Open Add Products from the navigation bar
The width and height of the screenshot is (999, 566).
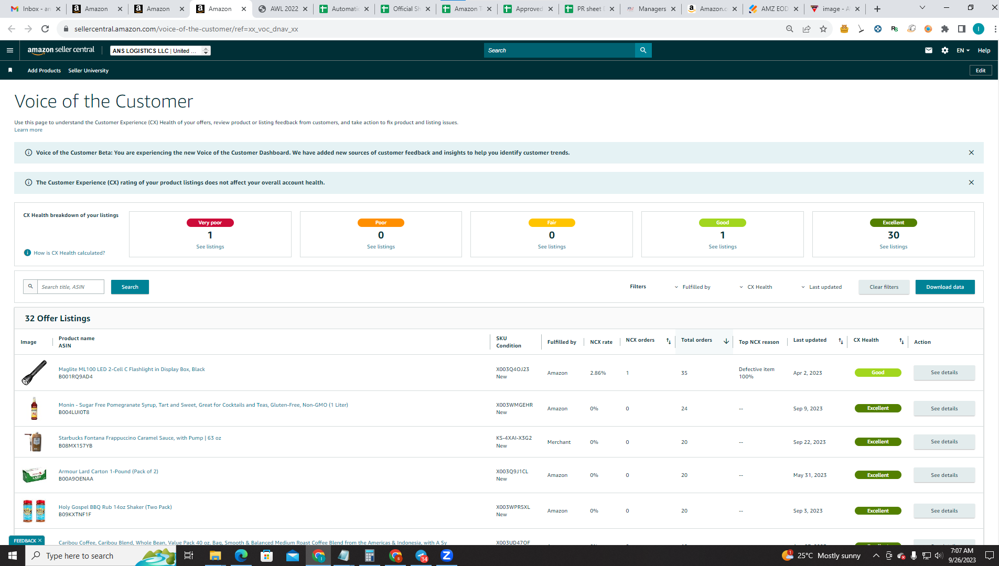pyautogui.click(x=44, y=71)
